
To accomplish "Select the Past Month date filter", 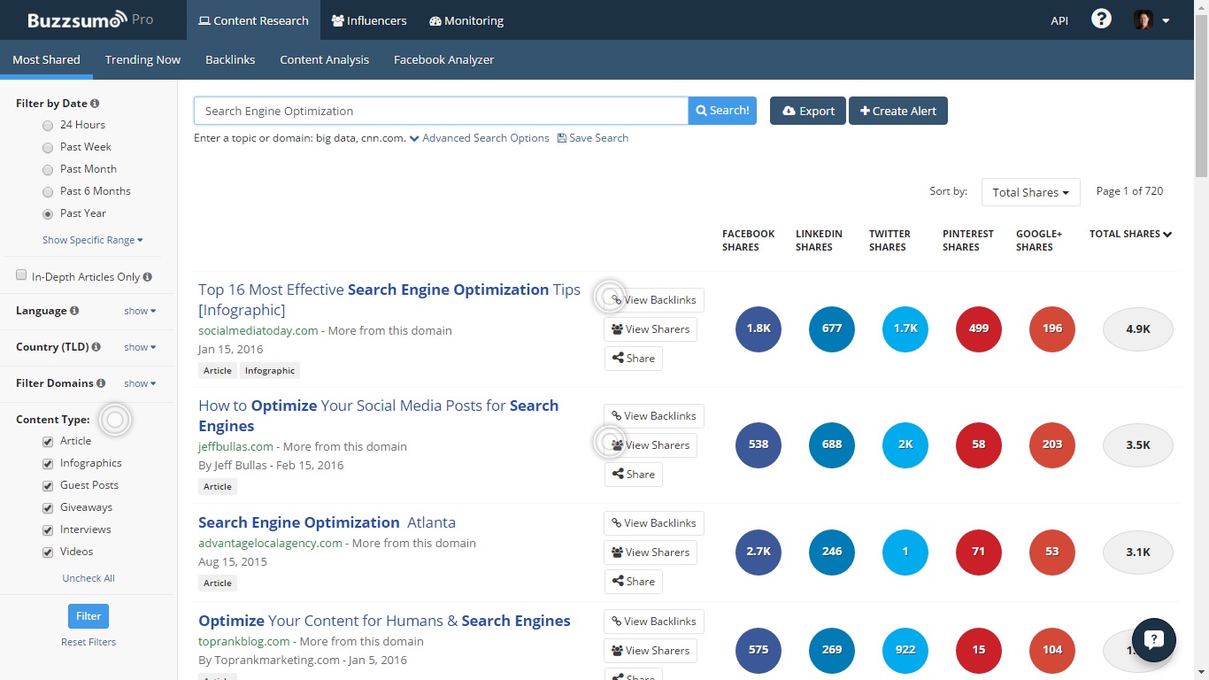I will pos(48,170).
